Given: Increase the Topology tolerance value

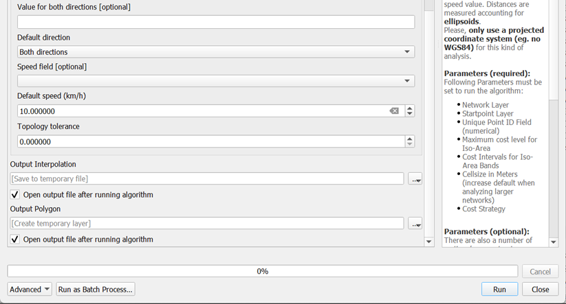Looking at the screenshot, I should (x=410, y=139).
